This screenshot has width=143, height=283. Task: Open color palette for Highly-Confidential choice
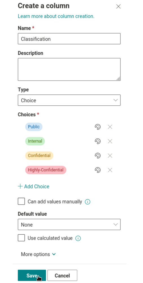point(98,170)
